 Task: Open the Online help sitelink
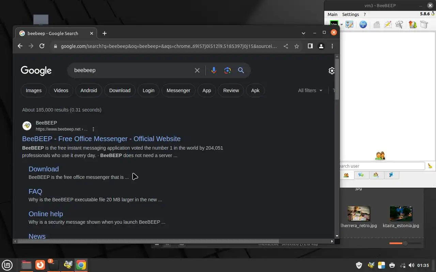click(x=46, y=214)
